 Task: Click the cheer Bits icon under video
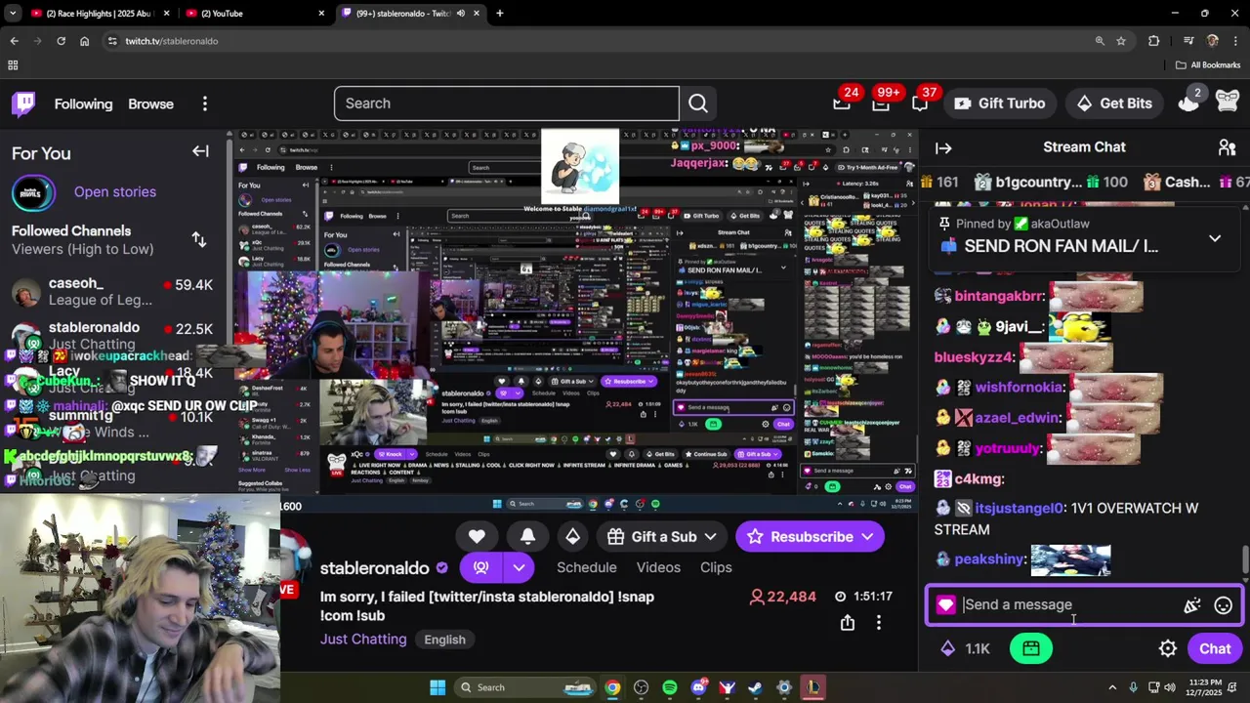pos(573,536)
